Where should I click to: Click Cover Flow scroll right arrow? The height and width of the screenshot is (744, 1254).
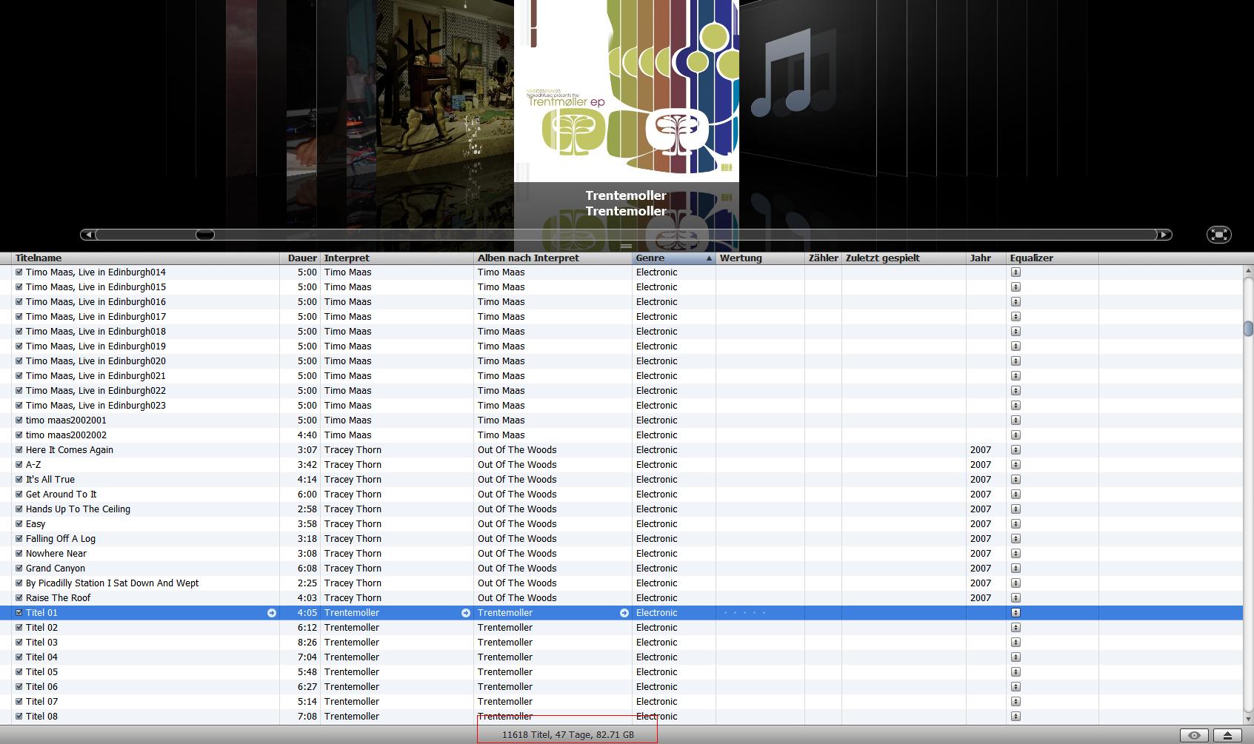coord(1164,235)
